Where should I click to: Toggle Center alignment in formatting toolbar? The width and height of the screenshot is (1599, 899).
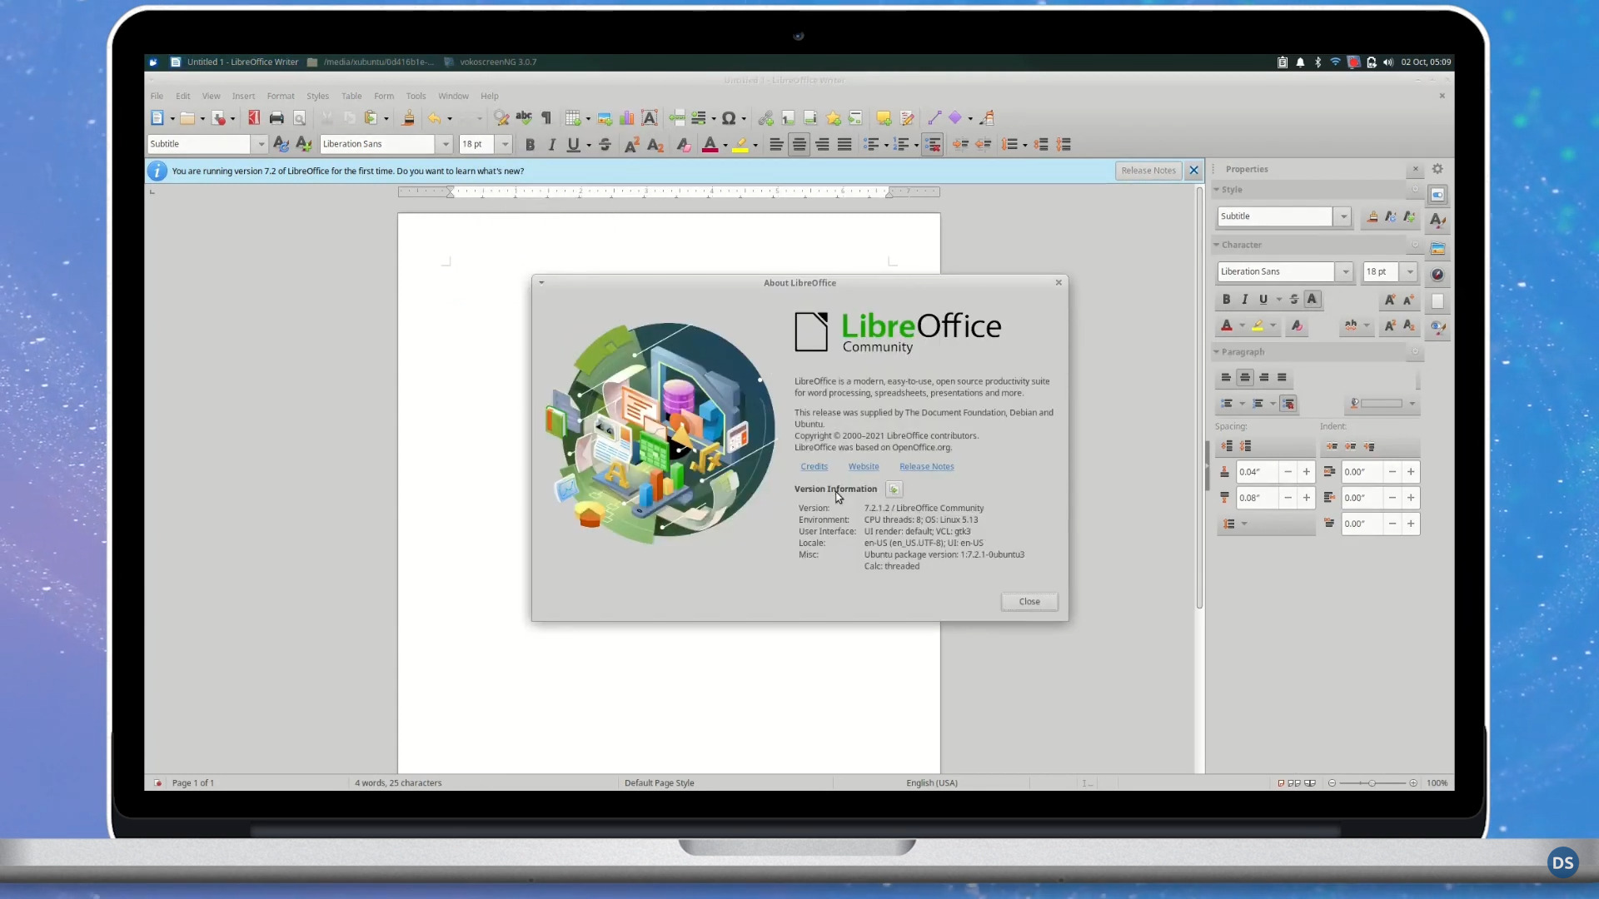point(799,145)
